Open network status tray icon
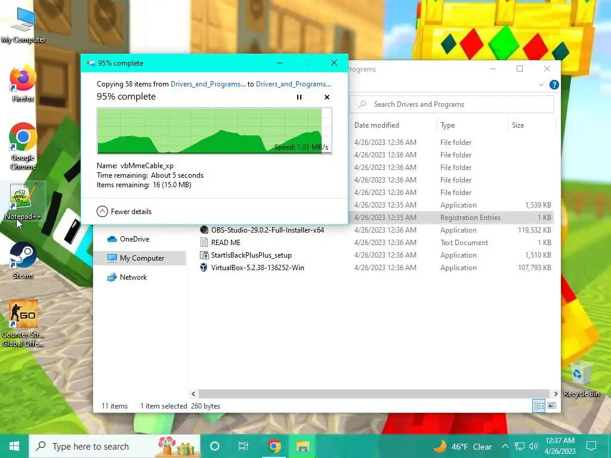 pyautogui.click(x=520, y=446)
